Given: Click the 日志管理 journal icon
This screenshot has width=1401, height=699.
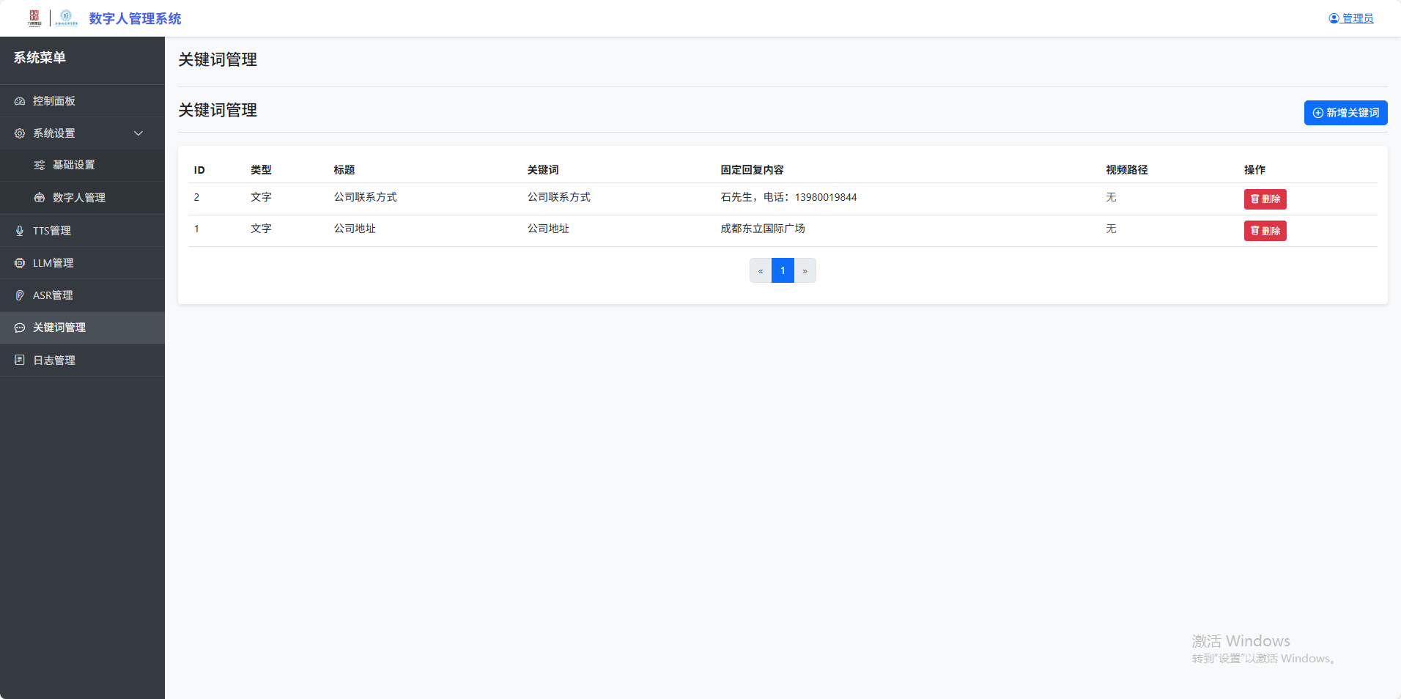Looking at the screenshot, I should pos(20,360).
